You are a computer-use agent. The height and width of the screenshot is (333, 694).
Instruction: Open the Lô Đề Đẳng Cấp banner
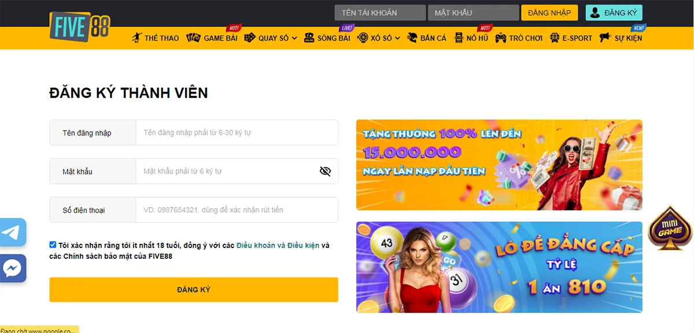(x=499, y=267)
